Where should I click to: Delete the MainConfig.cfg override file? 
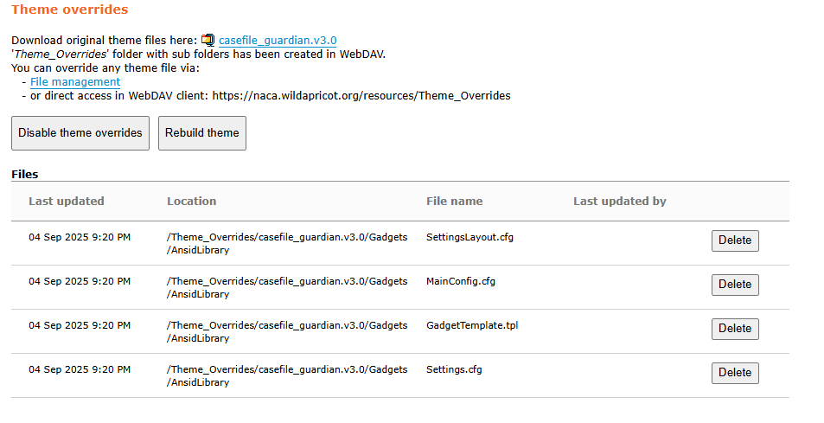(x=734, y=285)
